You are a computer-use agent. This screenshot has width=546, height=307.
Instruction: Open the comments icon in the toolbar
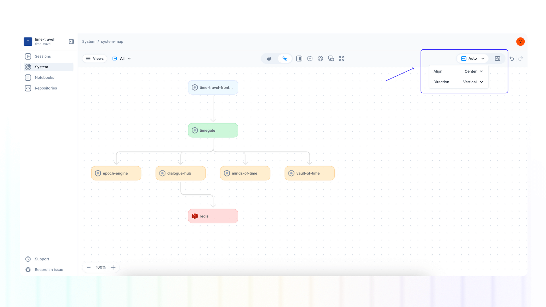click(331, 59)
